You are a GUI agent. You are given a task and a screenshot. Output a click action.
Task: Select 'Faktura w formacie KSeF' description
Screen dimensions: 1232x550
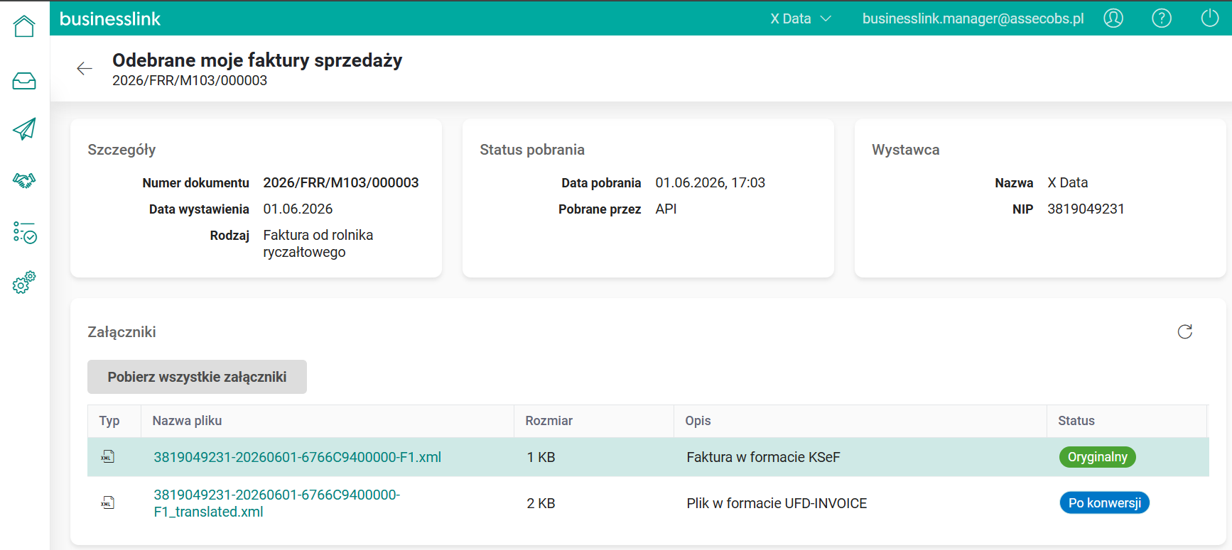(763, 457)
